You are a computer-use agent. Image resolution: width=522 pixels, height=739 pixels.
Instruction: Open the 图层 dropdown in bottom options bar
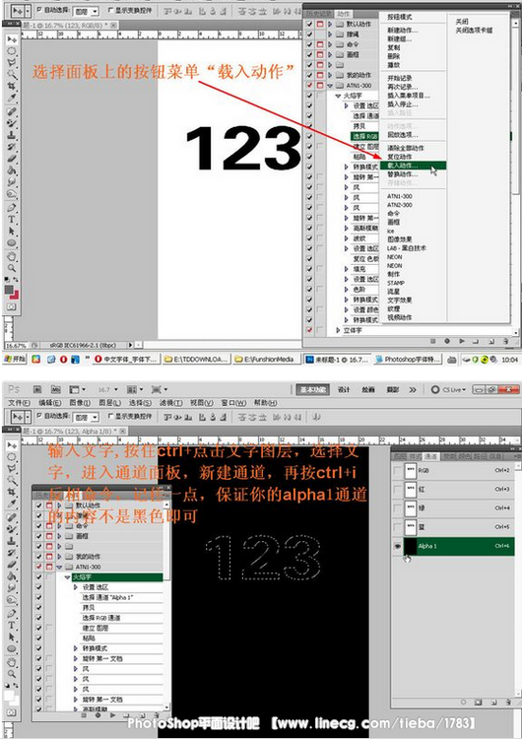click(87, 417)
